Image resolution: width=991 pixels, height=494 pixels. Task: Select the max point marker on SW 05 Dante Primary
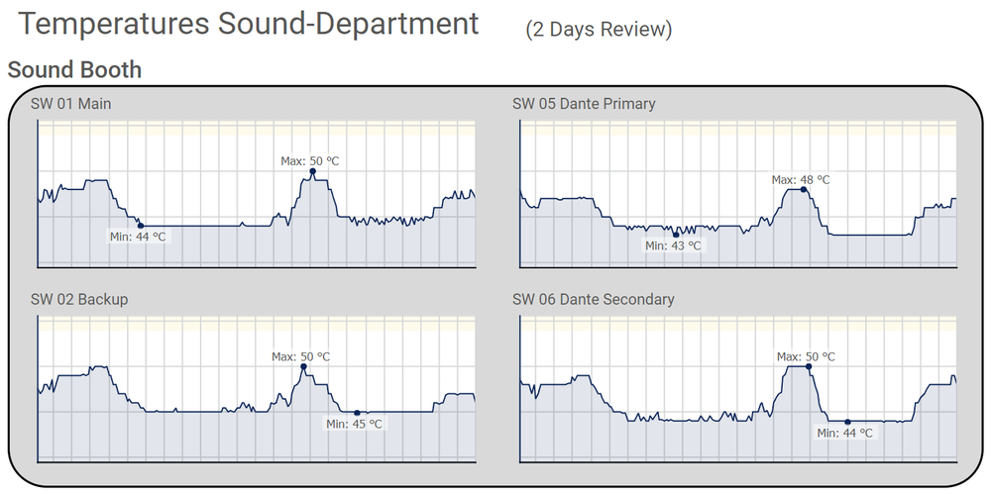(804, 189)
